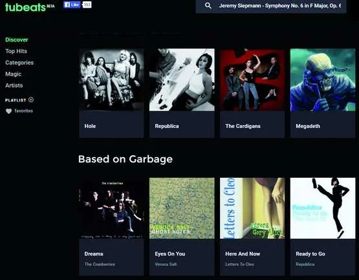
Task: Select Magic in sidebar
Action: [x=14, y=74]
